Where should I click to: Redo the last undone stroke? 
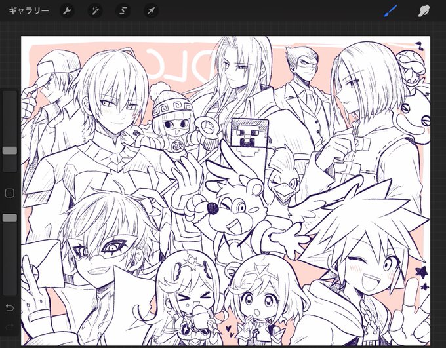pos(10,327)
